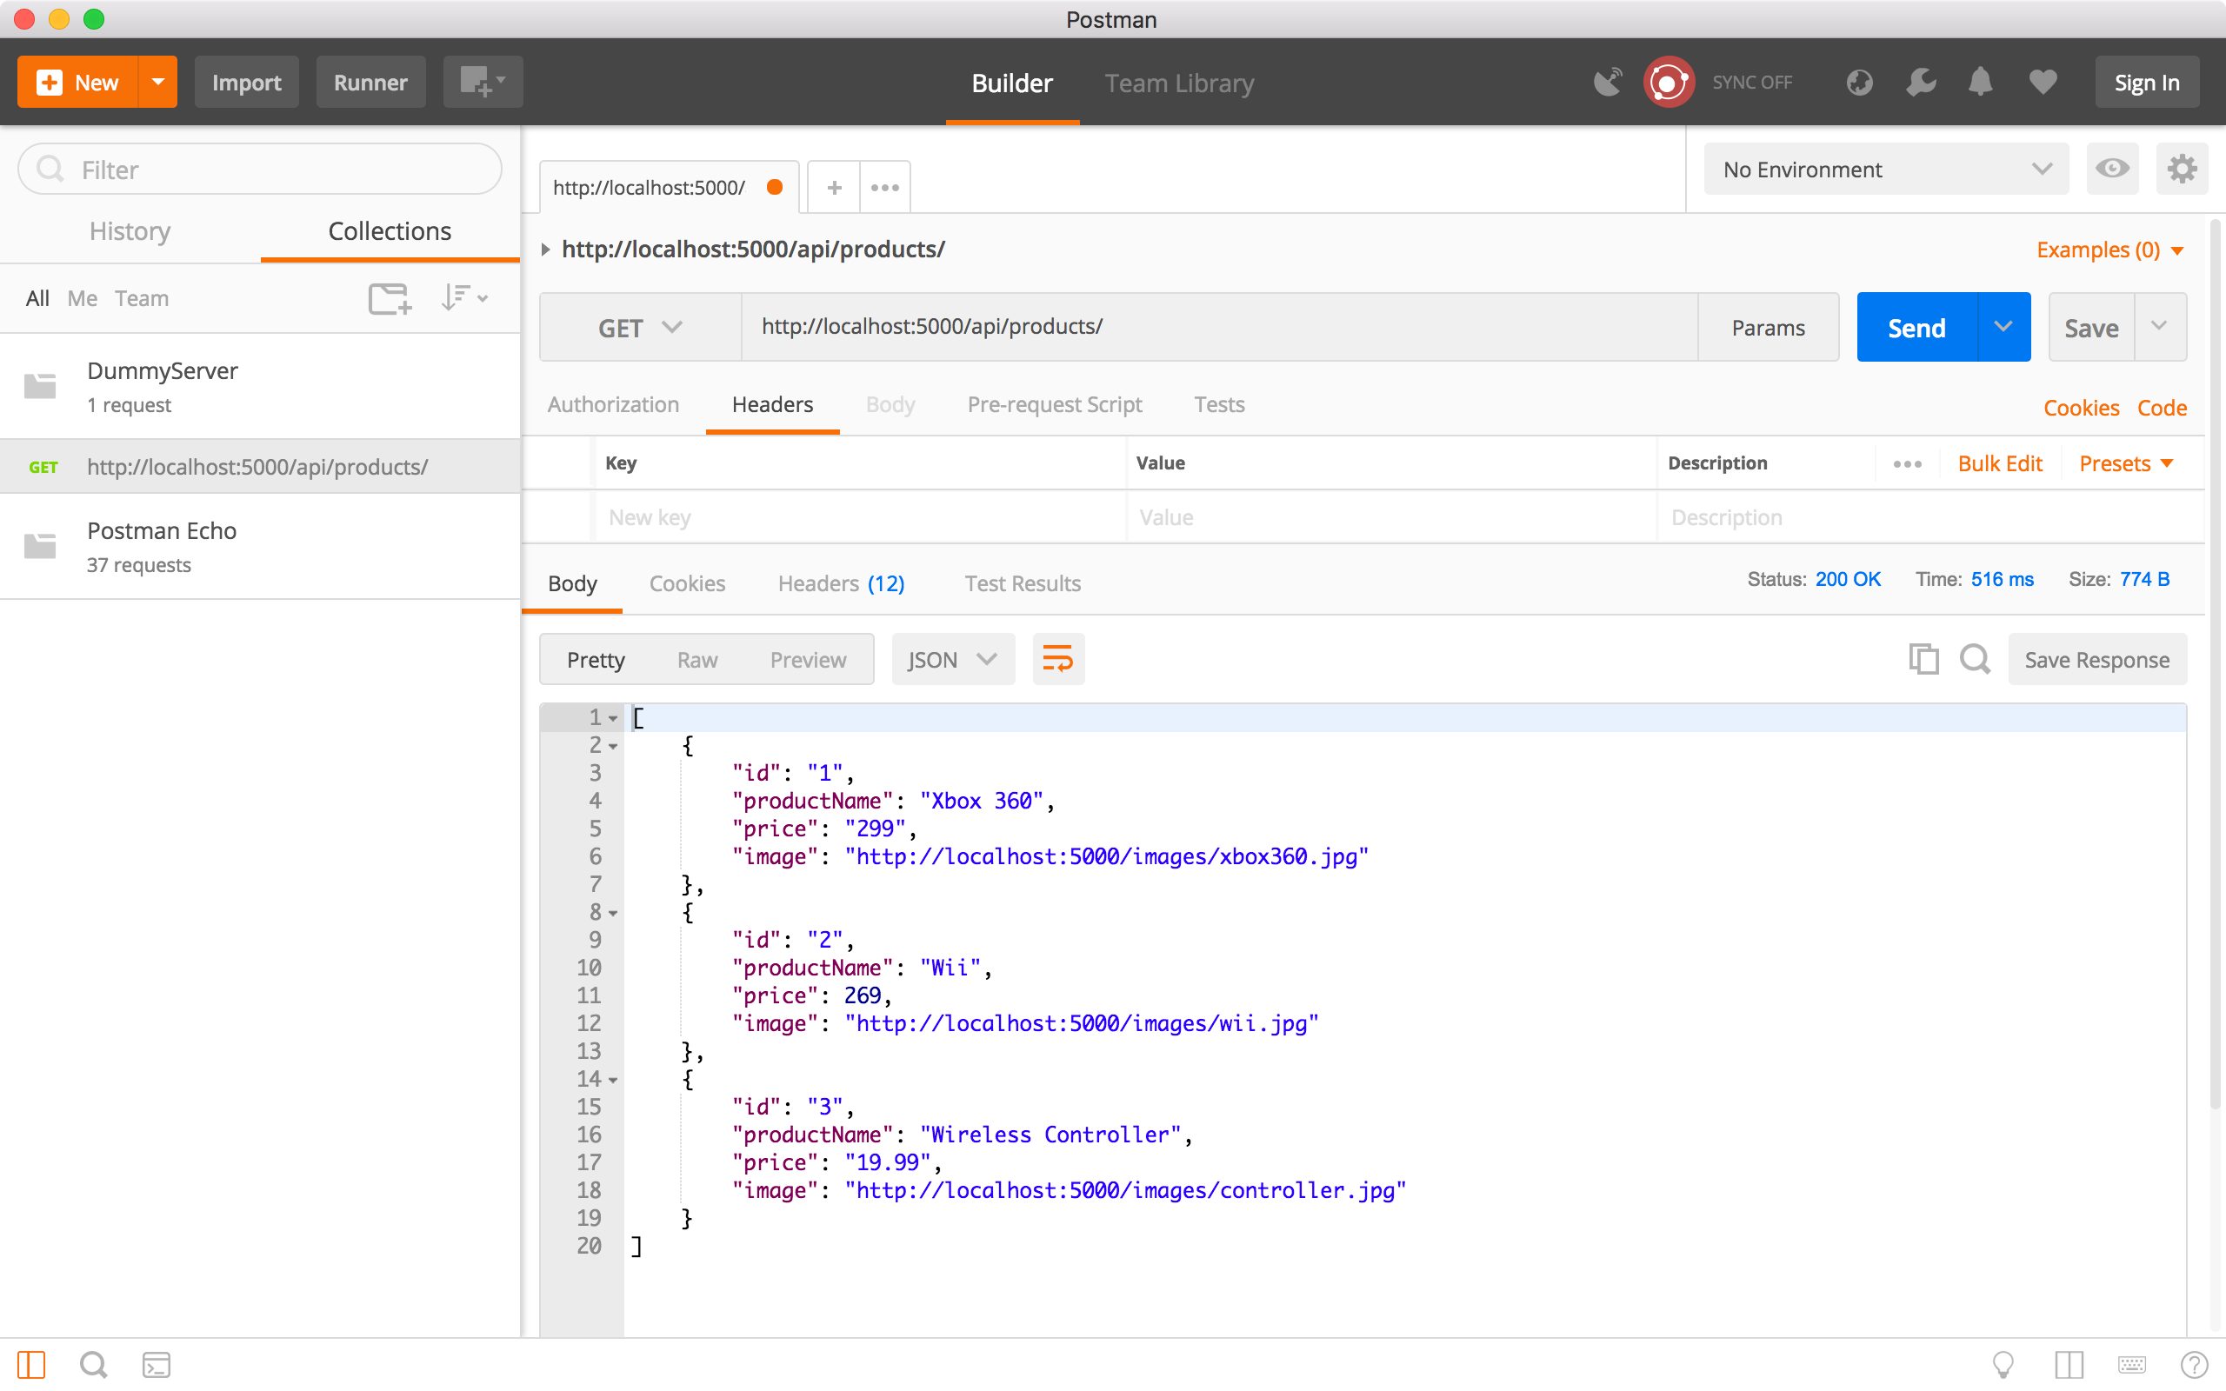Click the Import button
The width and height of the screenshot is (2226, 1391).
click(247, 82)
